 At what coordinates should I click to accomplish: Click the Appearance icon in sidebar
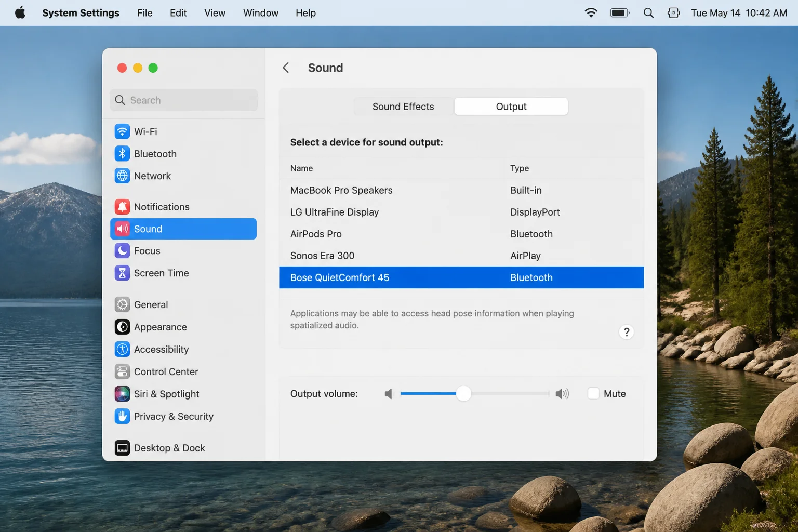122,327
